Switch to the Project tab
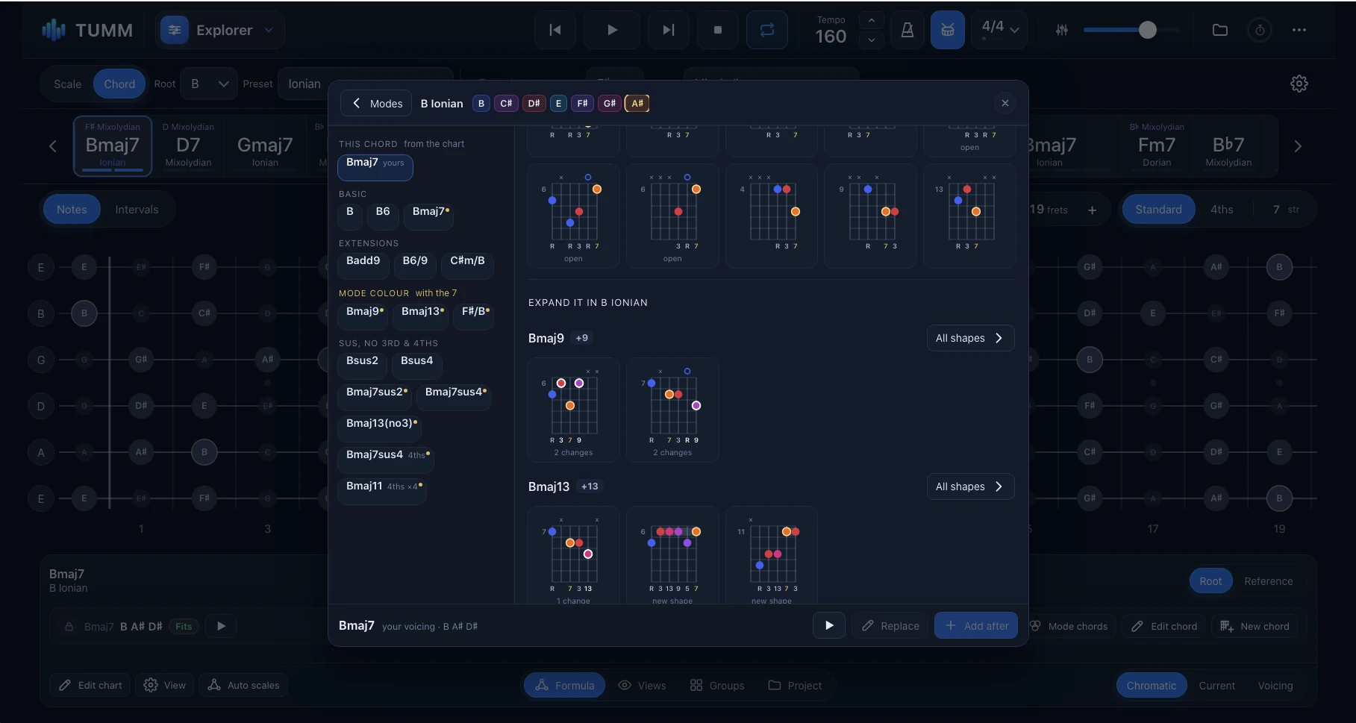The image size is (1356, 723). coord(796,686)
